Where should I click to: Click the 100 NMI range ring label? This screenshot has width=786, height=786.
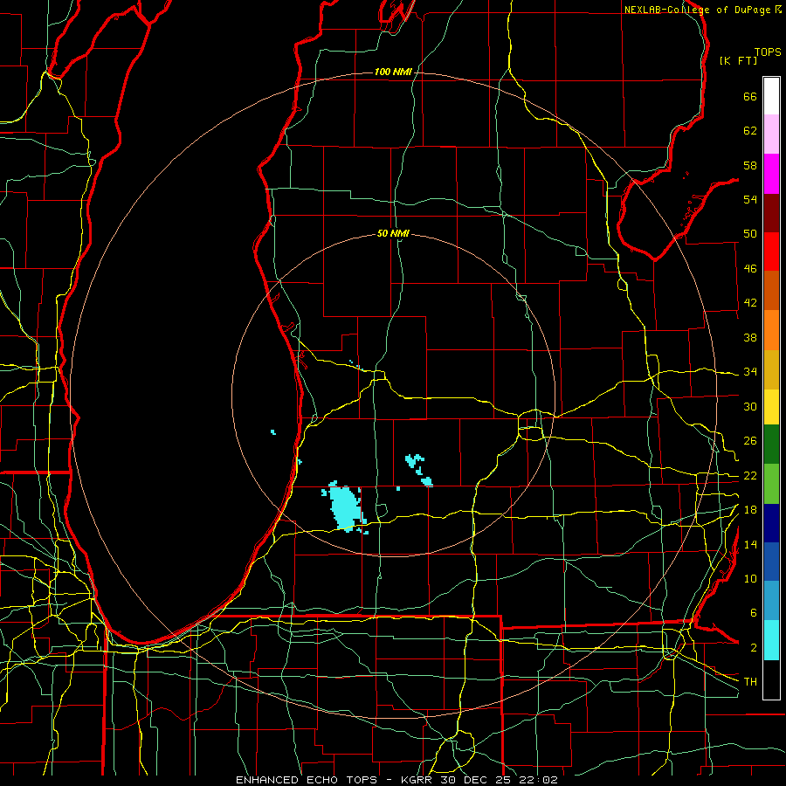click(x=393, y=72)
